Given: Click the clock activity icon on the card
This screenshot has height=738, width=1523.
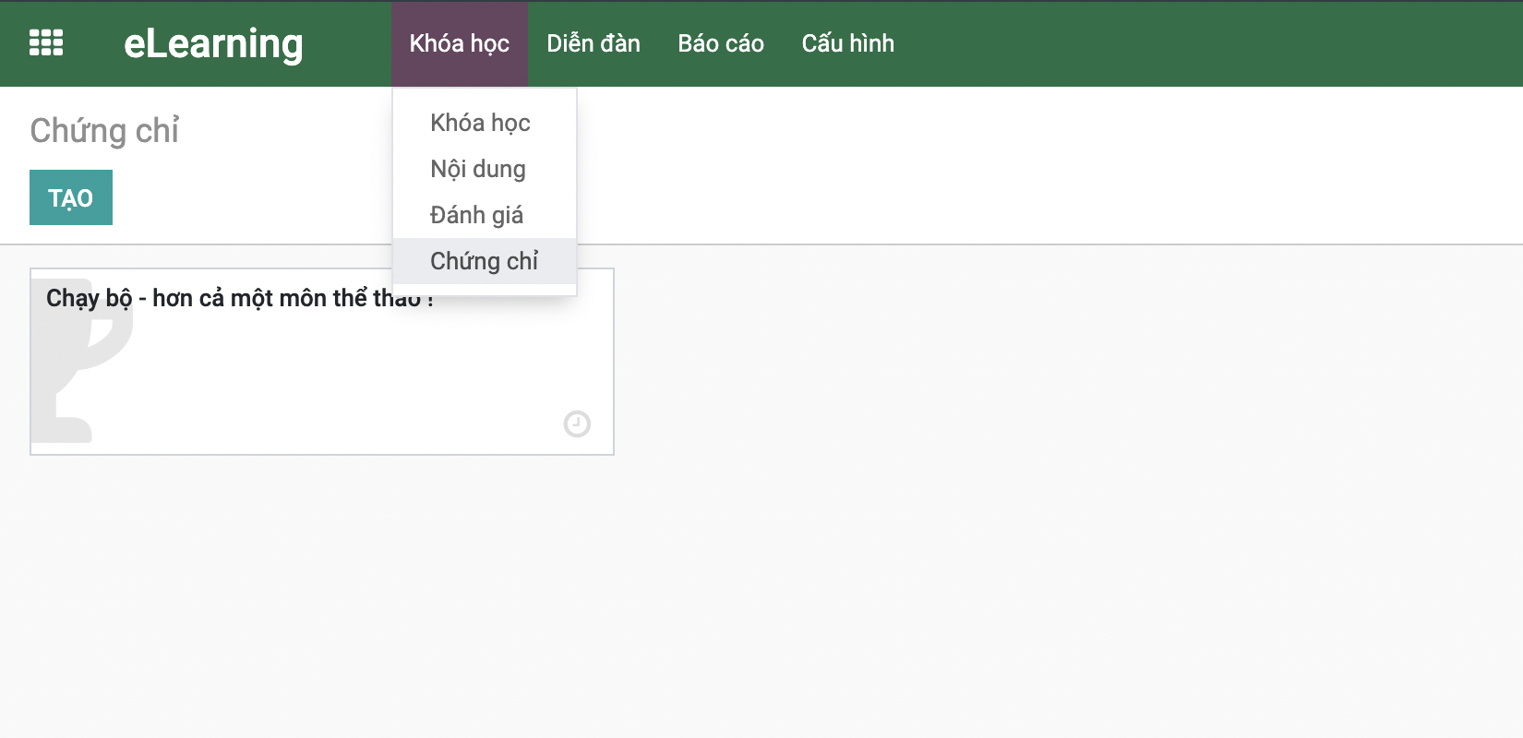Looking at the screenshot, I should coord(577,423).
